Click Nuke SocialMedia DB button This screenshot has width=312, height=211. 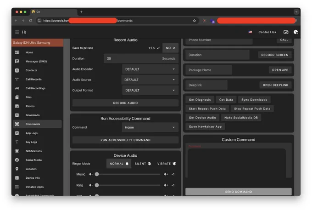[241, 118]
